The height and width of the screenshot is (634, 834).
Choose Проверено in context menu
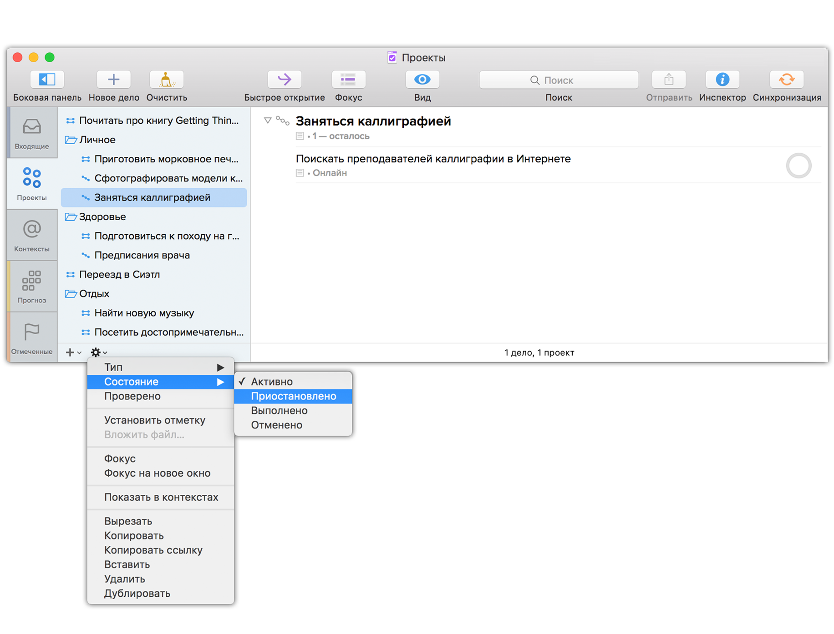[x=161, y=396]
